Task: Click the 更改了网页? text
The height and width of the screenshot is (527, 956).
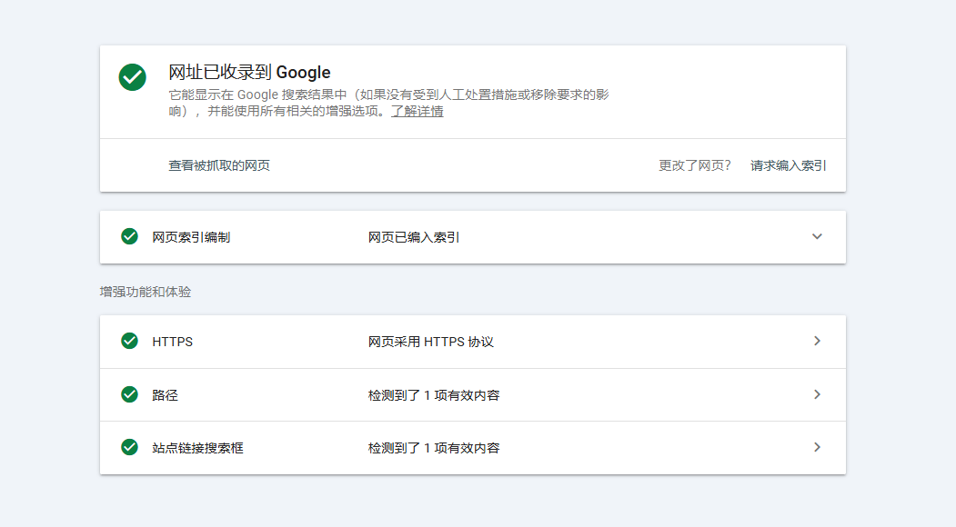Action: click(x=694, y=165)
